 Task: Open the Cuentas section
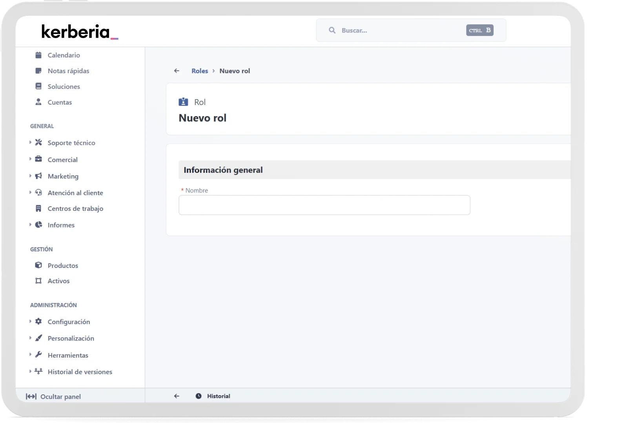(60, 102)
